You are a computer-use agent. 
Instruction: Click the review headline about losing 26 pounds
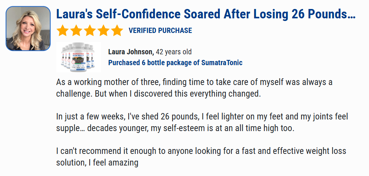click(205, 14)
